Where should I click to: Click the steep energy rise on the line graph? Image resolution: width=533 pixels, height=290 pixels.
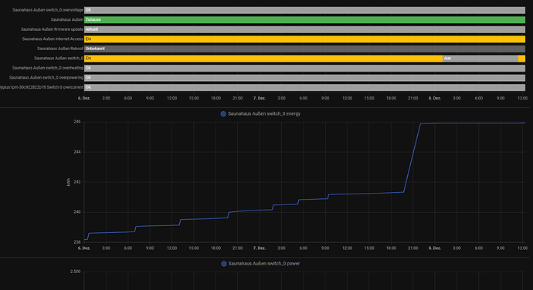(x=412, y=158)
